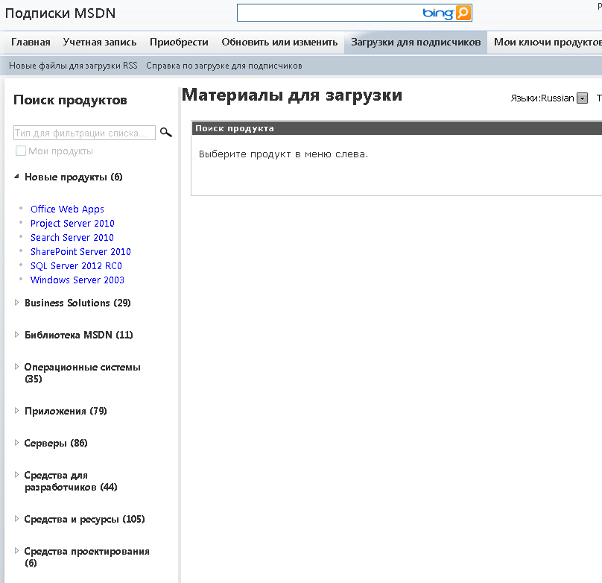
Task: Expand the Серверы (86) category
Action: (16, 443)
